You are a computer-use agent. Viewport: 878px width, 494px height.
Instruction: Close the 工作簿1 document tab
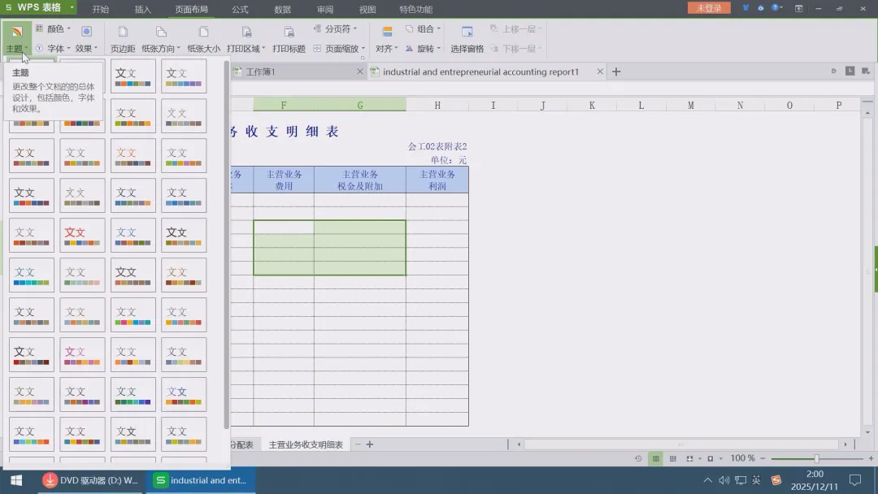pos(360,71)
